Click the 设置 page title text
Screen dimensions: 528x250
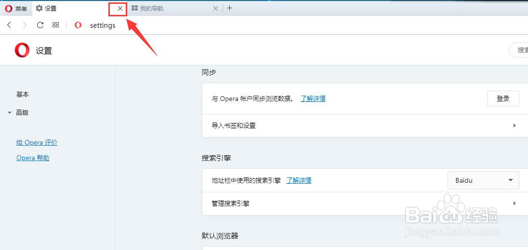pos(44,51)
